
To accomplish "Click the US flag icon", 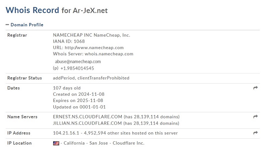I will [x=56, y=143].
